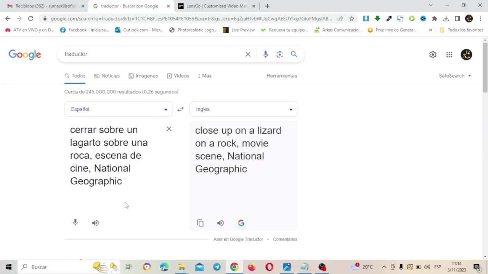Search translation on Google via G icon
Screen dimensions: 488x274
(241, 223)
